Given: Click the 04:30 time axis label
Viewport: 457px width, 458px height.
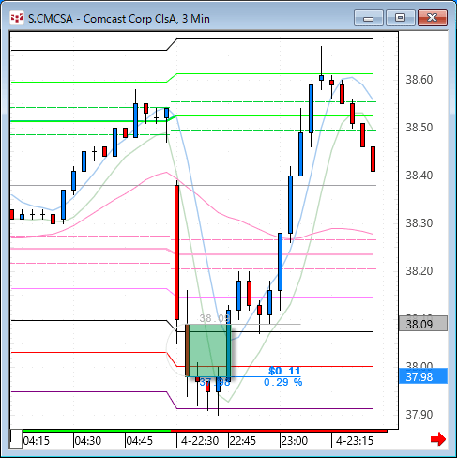Looking at the screenshot, I should [88, 441].
